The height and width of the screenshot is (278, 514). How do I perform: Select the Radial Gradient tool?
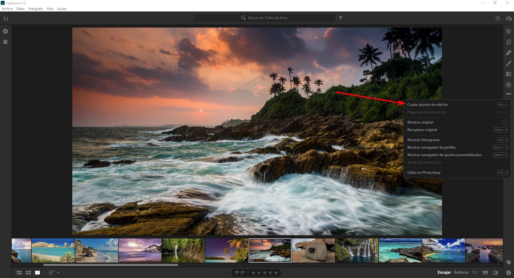point(508,85)
